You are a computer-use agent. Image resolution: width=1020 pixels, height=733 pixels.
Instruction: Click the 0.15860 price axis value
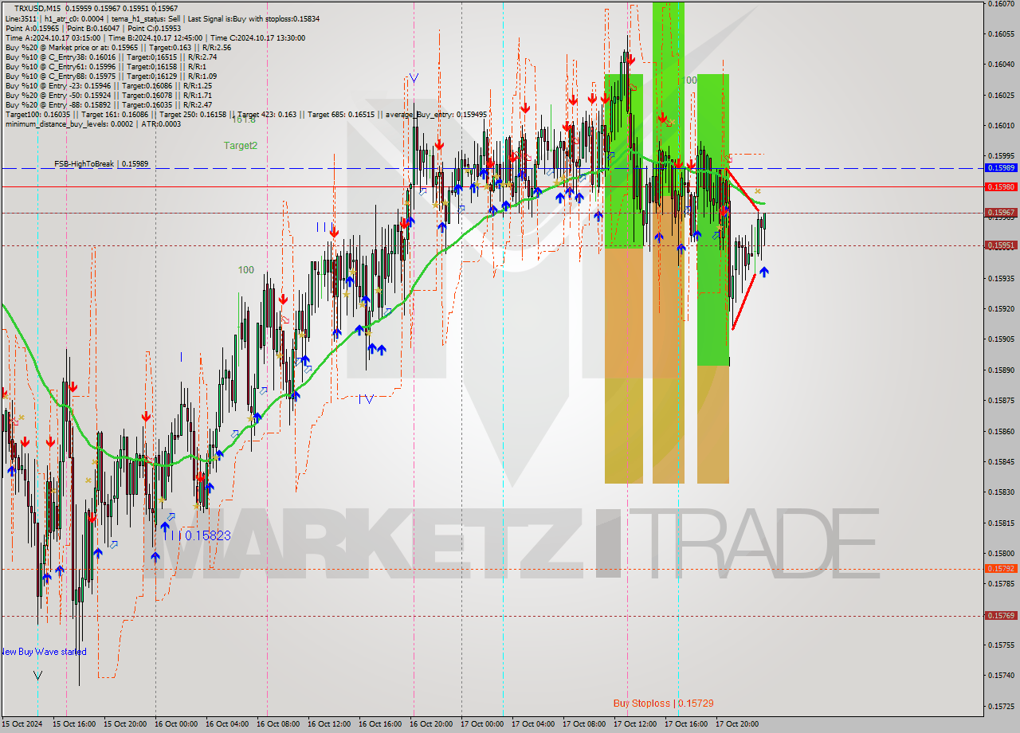(x=1001, y=431)
